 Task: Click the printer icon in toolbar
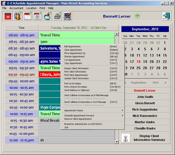57,16
